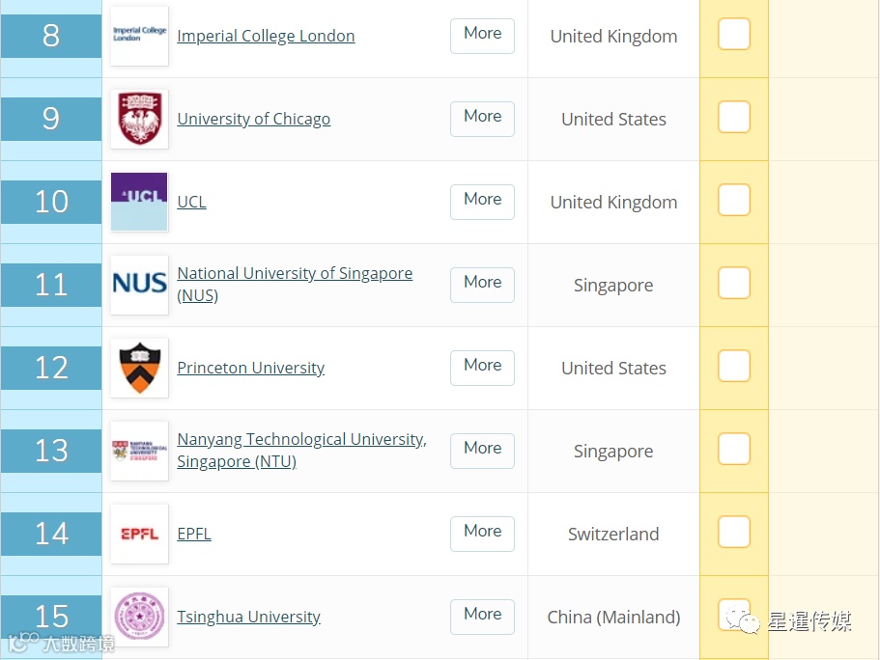The width and height of the screenshot is (880, 660).
Task: Click the Nanyang Technological University logo
Action: pos(139,451)
